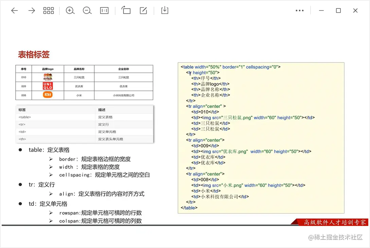Click the 定义单元格 description table cell
Image resolution: width=370 pixels, height=248 pixels.
point(124,132)
